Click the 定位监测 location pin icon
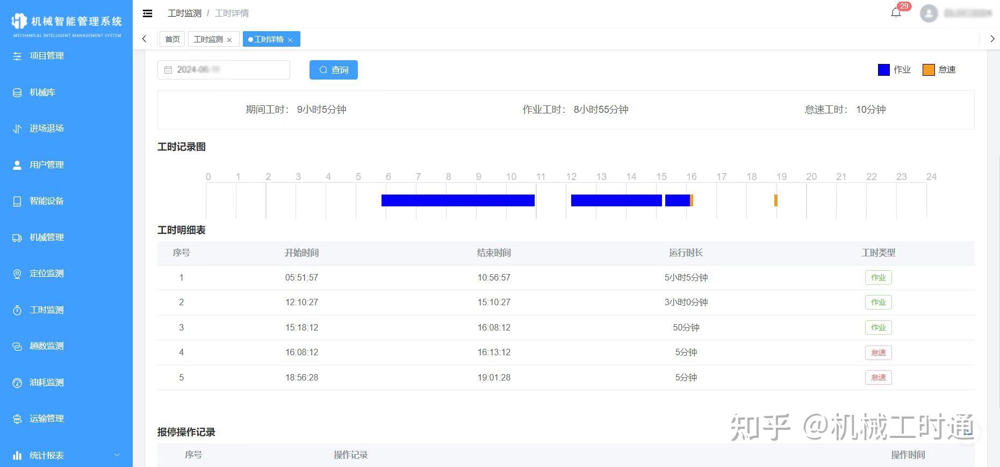 [x=17, y=274]
